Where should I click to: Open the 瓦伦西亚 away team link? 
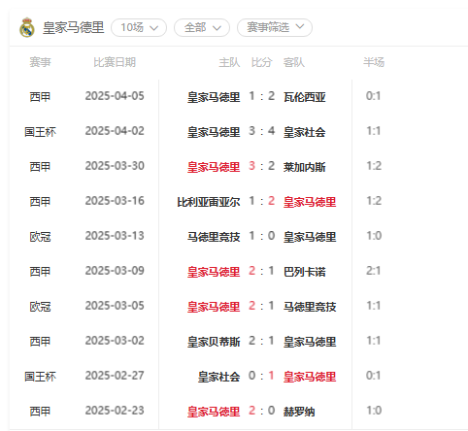[305, 97]
